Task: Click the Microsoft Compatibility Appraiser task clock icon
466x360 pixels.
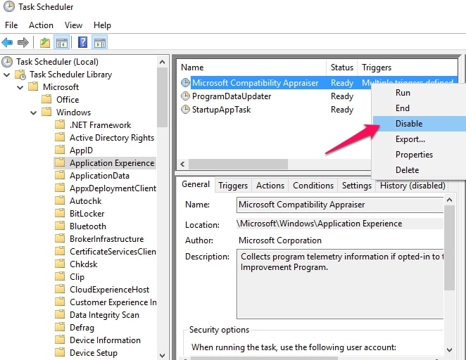Action: pyautogui.click(x=185, y=82)
